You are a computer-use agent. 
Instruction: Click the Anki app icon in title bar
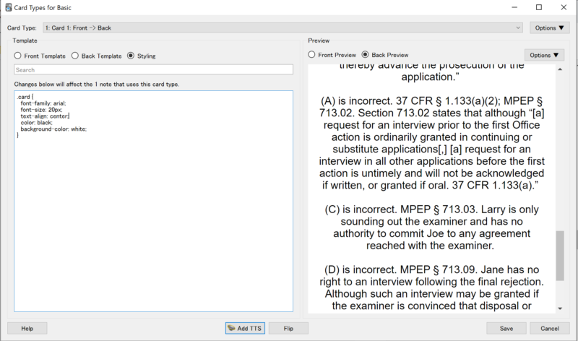[x=8, y=7]
